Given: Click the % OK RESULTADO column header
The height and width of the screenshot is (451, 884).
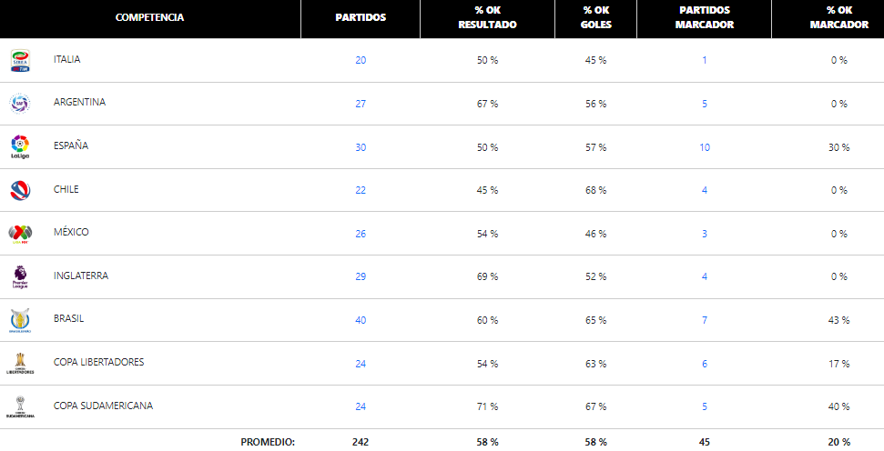Looking at the screenshot, I should 488,17.
